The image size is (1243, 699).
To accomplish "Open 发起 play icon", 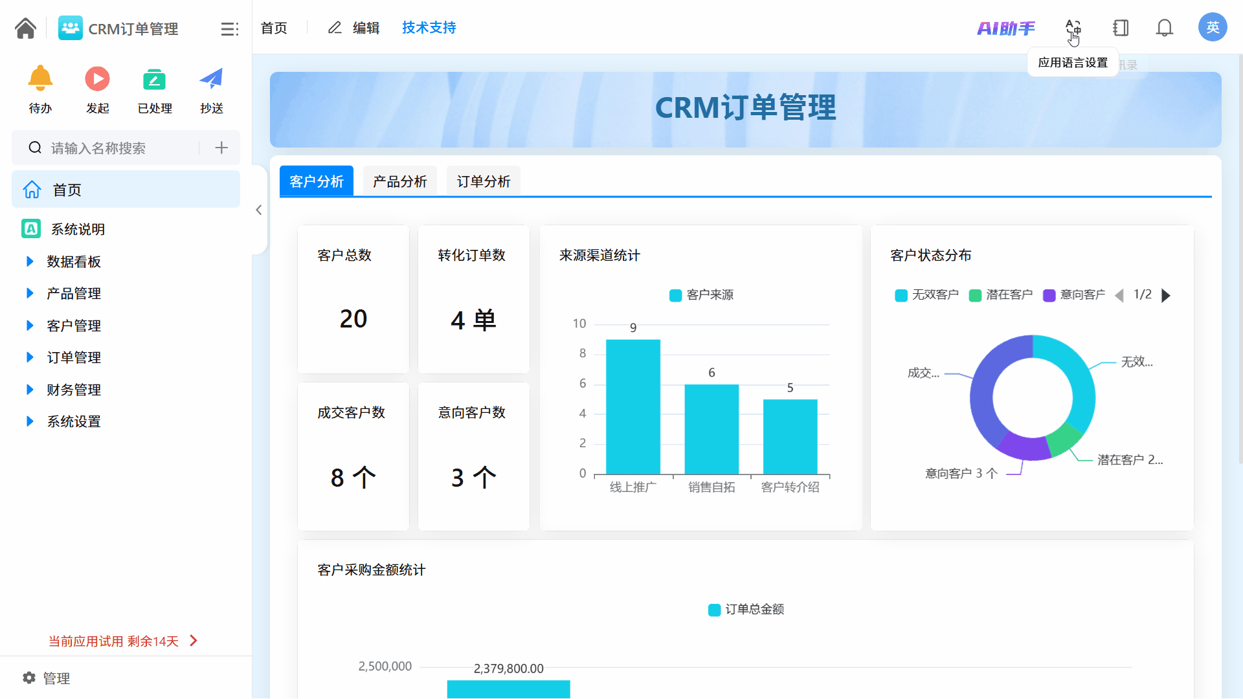I will pyautogui.click(x=97, y=79).
